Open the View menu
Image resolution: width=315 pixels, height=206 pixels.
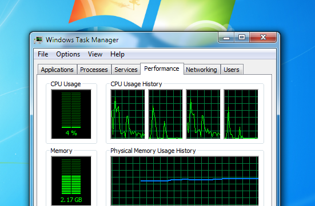tap(95, 54)
